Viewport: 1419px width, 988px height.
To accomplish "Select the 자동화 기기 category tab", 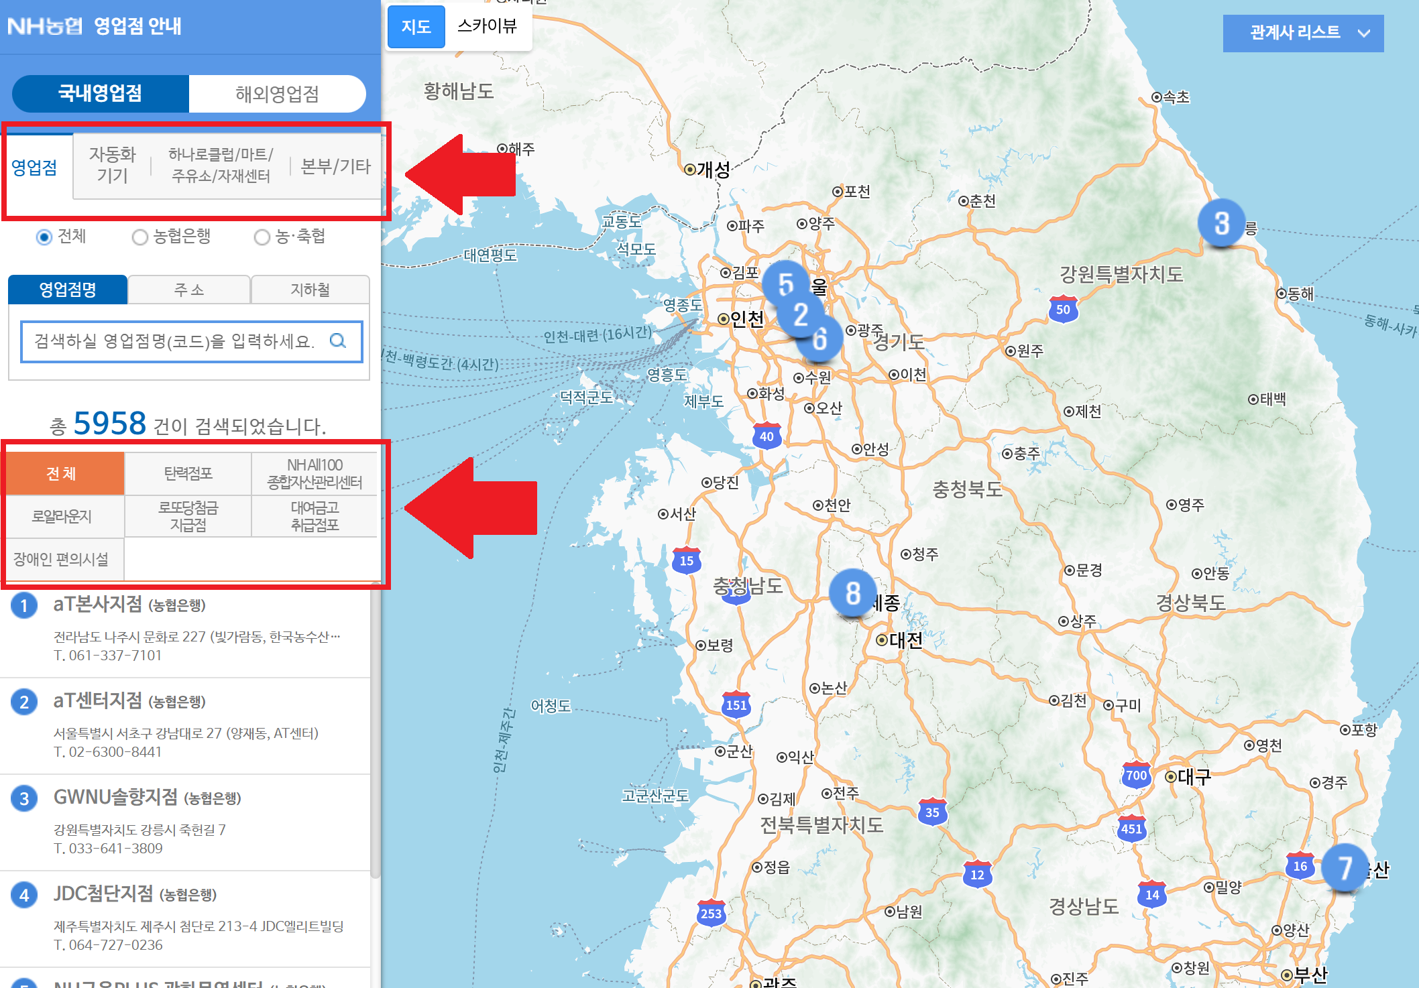I will (112, 165).
